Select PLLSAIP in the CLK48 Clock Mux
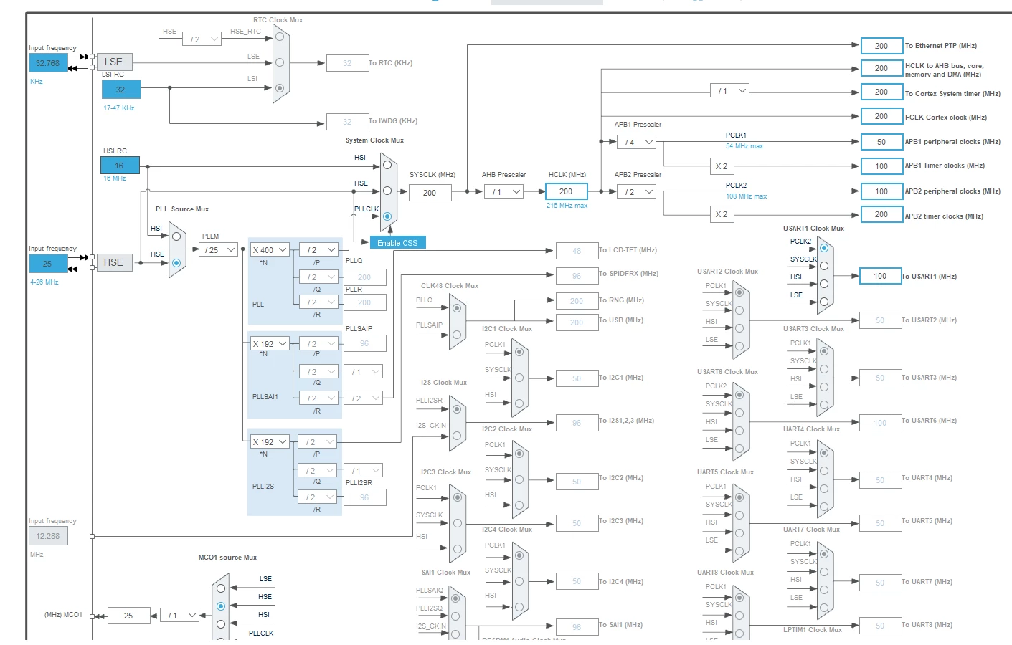The height and width of the screenshot is (645, 1012). (x=457, y=334)
